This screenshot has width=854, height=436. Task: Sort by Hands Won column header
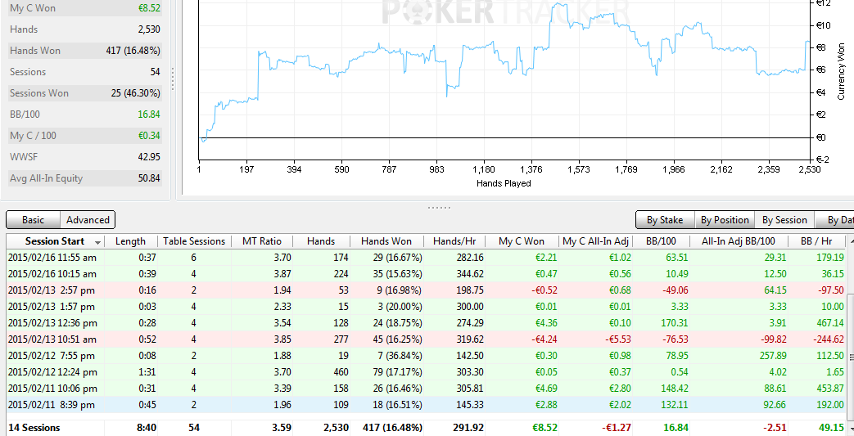pos(386,241)
